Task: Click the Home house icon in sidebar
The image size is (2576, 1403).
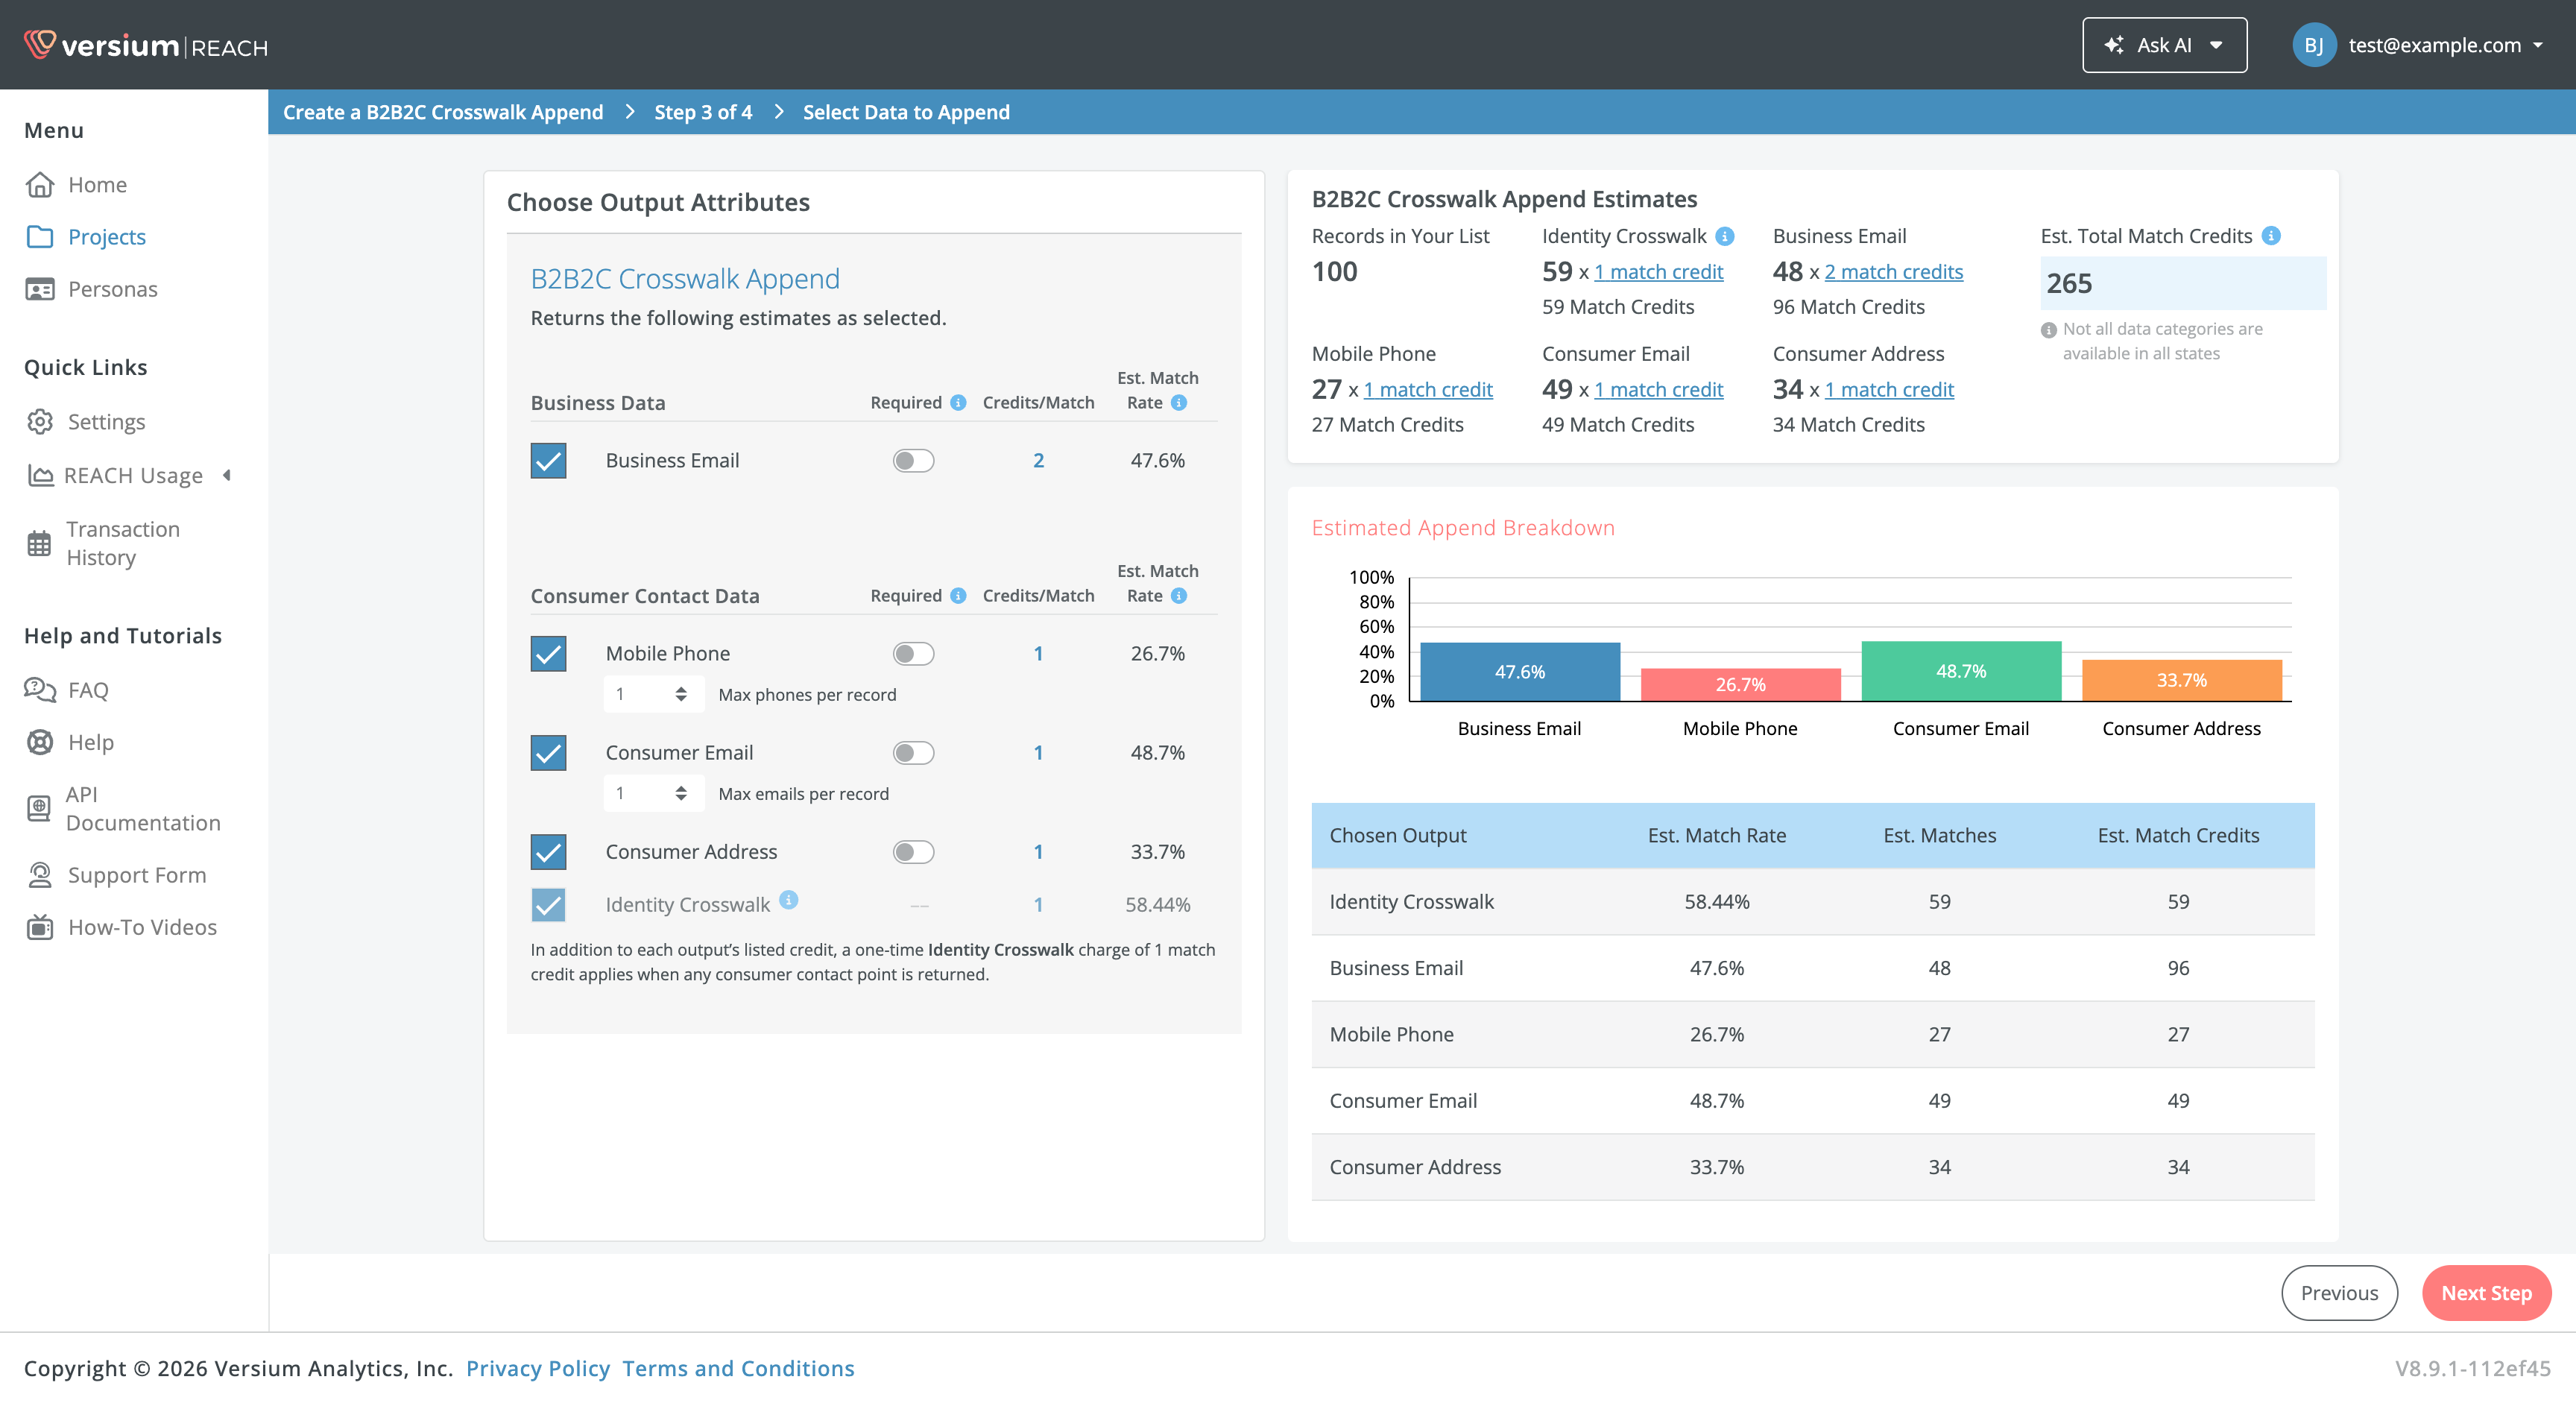Action: point(40,185)
